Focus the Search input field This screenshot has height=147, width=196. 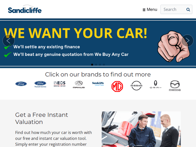pos(173,9)
